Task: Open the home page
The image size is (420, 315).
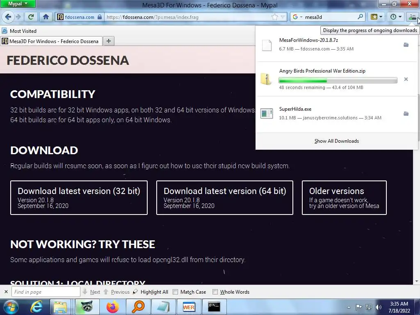Action: tap(46, 17)
